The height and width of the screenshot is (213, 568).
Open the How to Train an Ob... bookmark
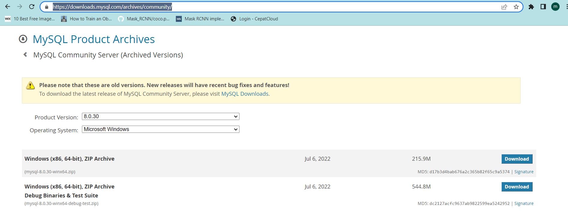coord(86,19)
